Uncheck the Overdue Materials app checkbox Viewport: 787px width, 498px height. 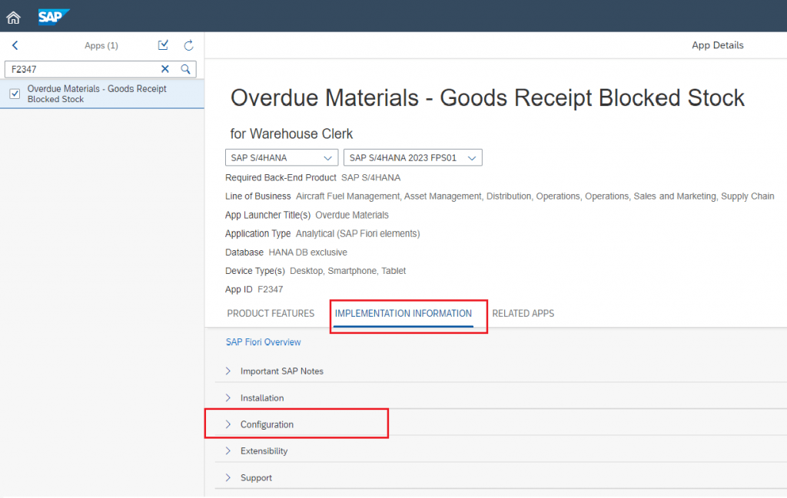click(x=15, y=94)
